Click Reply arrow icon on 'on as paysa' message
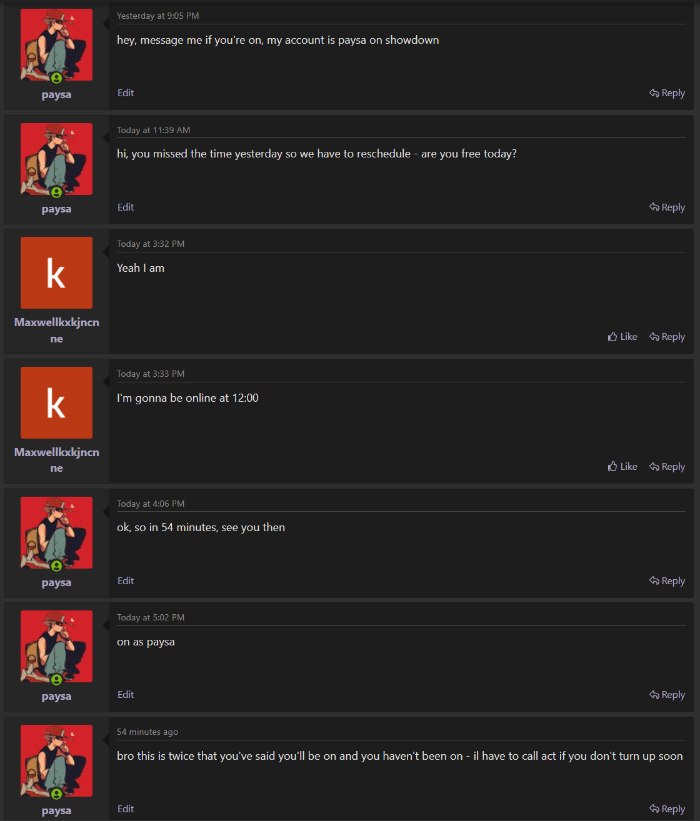 pos(654,695)
